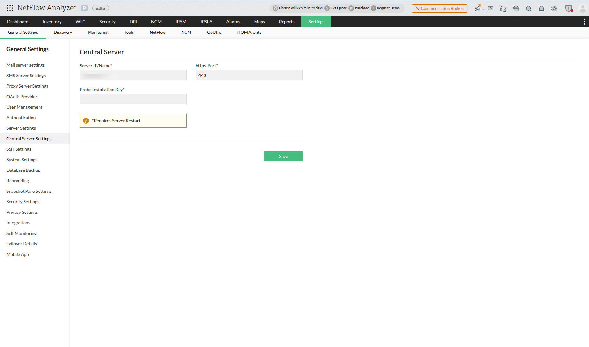Open the video tutorials icon
589x347 pixels.
coord(491,8)
